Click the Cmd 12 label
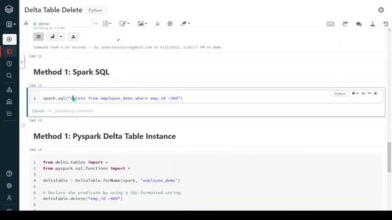 [36, 86]
